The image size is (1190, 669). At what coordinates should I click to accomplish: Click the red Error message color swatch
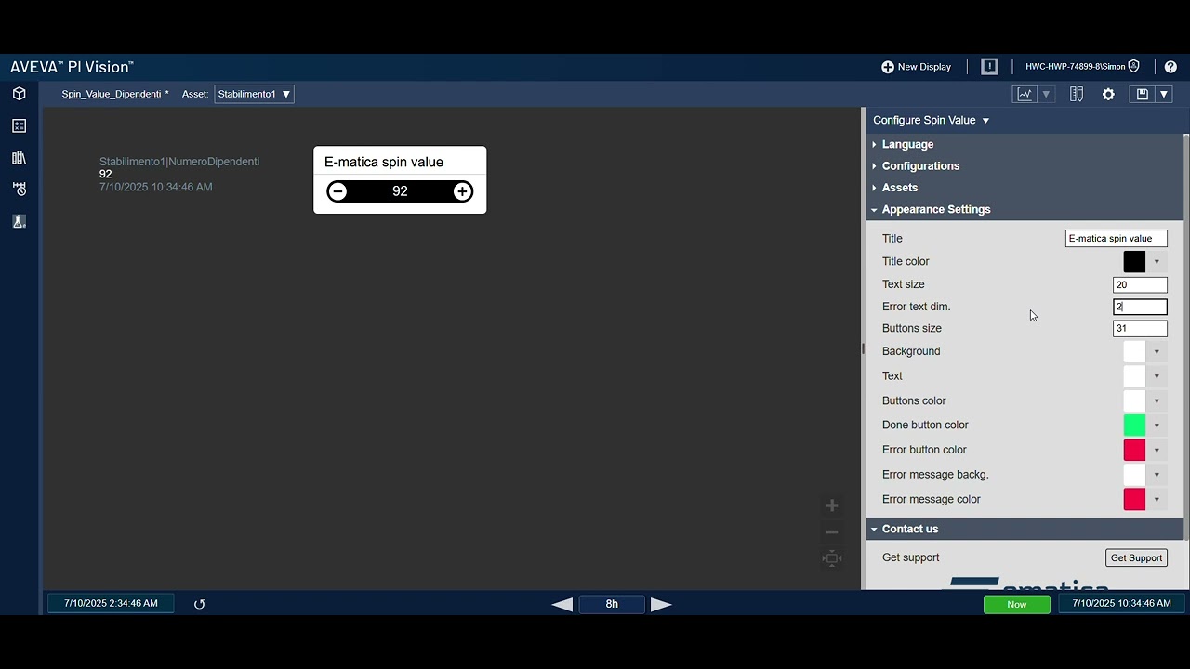click(1134, 499)
